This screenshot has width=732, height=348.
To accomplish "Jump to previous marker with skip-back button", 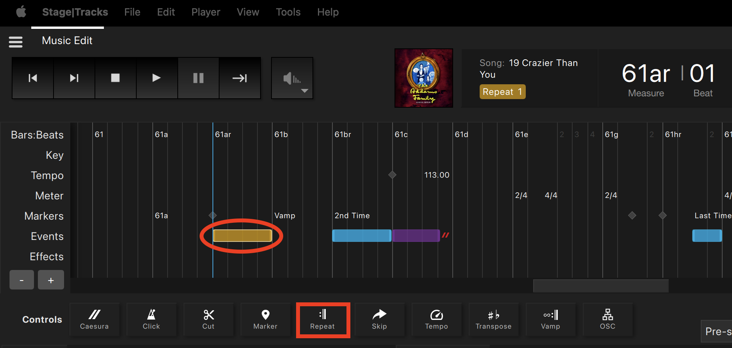I will (33, 78).
